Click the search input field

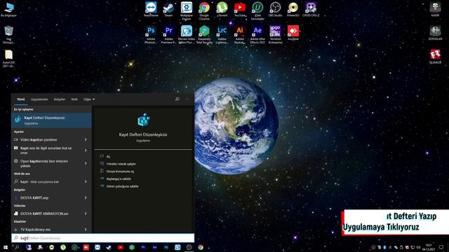tap(103, 238)
